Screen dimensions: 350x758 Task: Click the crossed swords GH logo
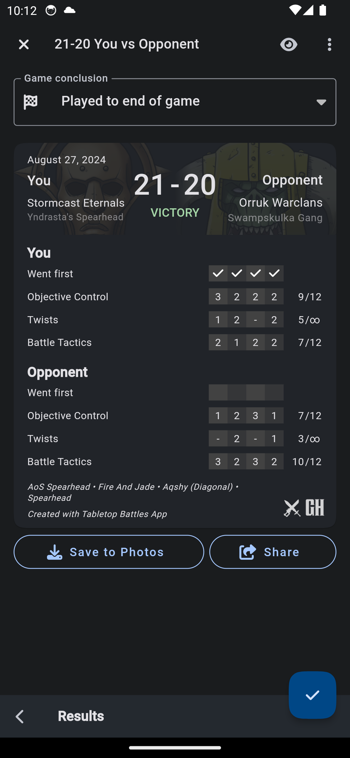[x=304, y=508]
